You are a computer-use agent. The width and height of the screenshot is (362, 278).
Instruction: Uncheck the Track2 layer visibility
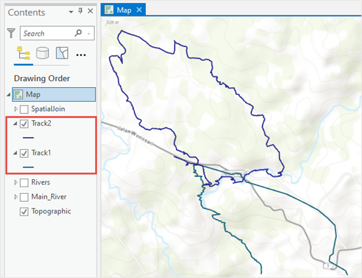[x=24, y=124]
